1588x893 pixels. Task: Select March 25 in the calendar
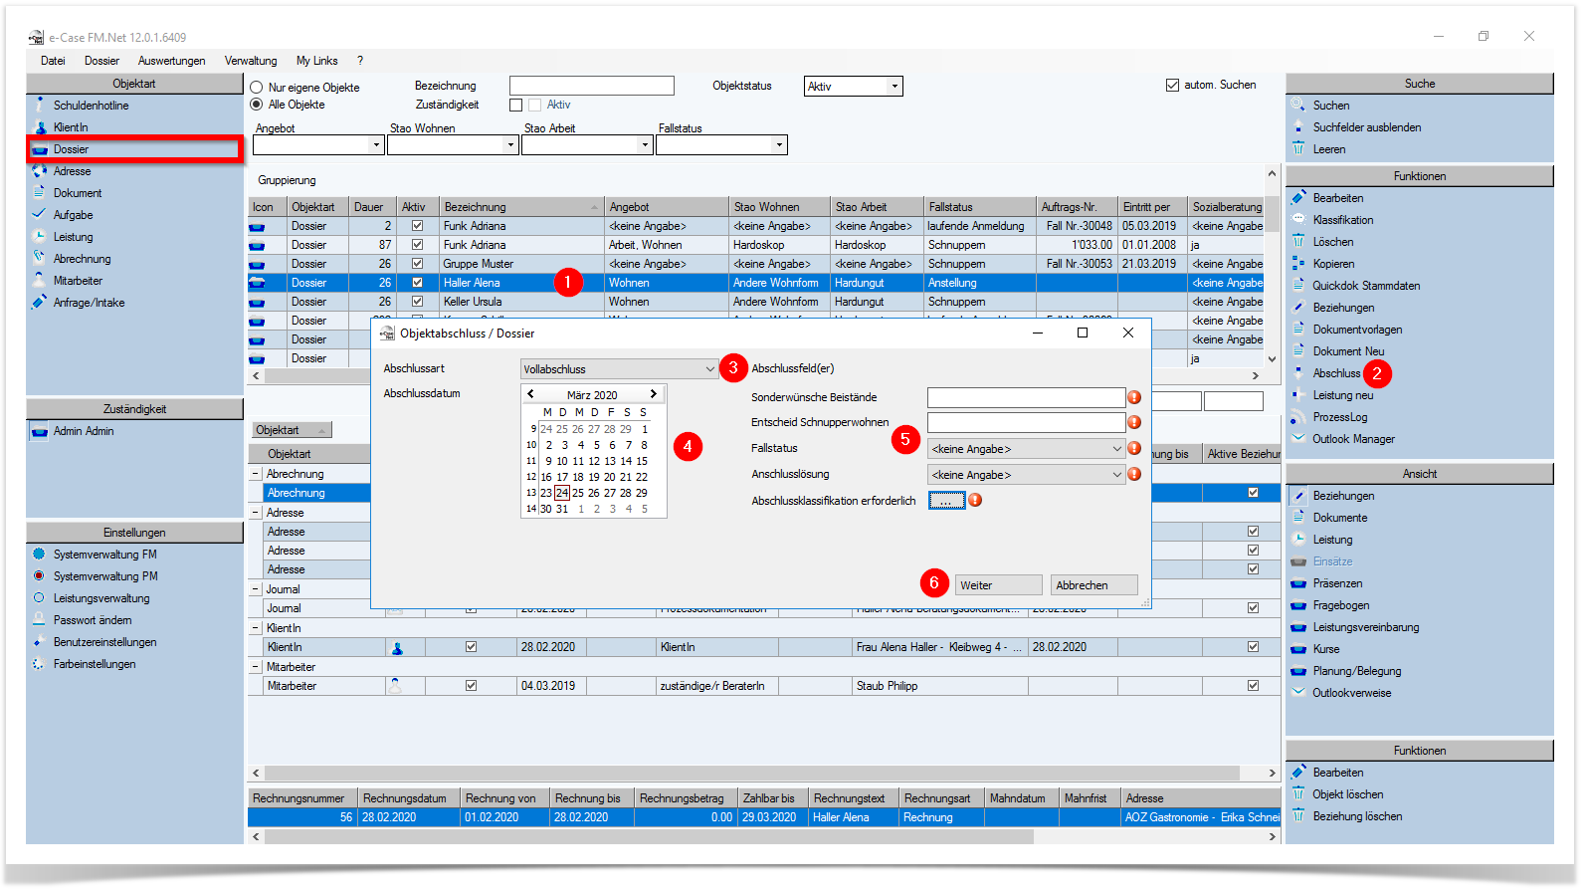(578, 493)
